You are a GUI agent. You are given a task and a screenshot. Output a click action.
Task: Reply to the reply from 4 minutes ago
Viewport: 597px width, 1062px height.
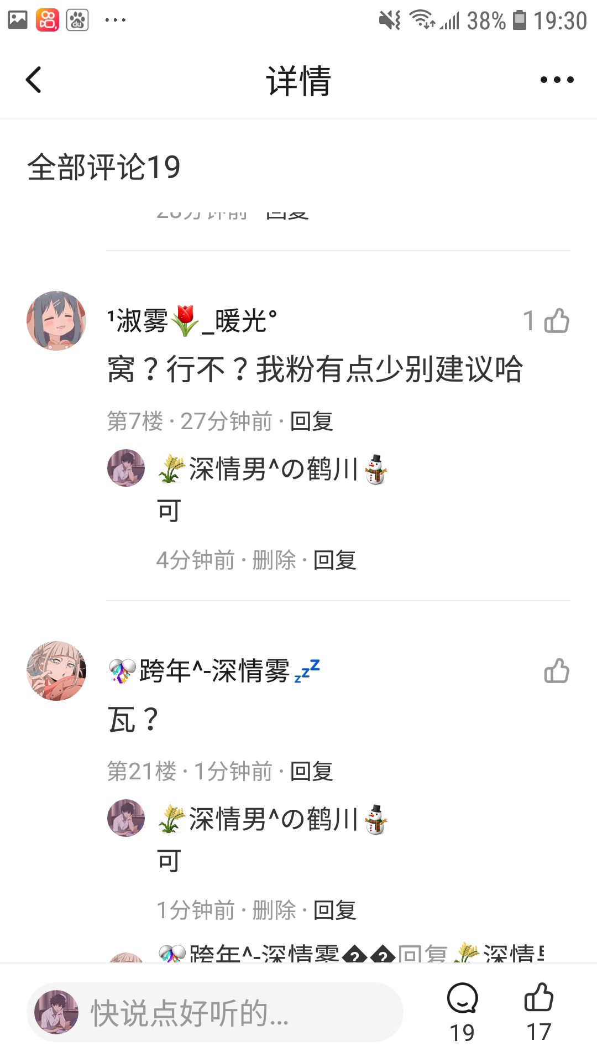coord(335,560)
